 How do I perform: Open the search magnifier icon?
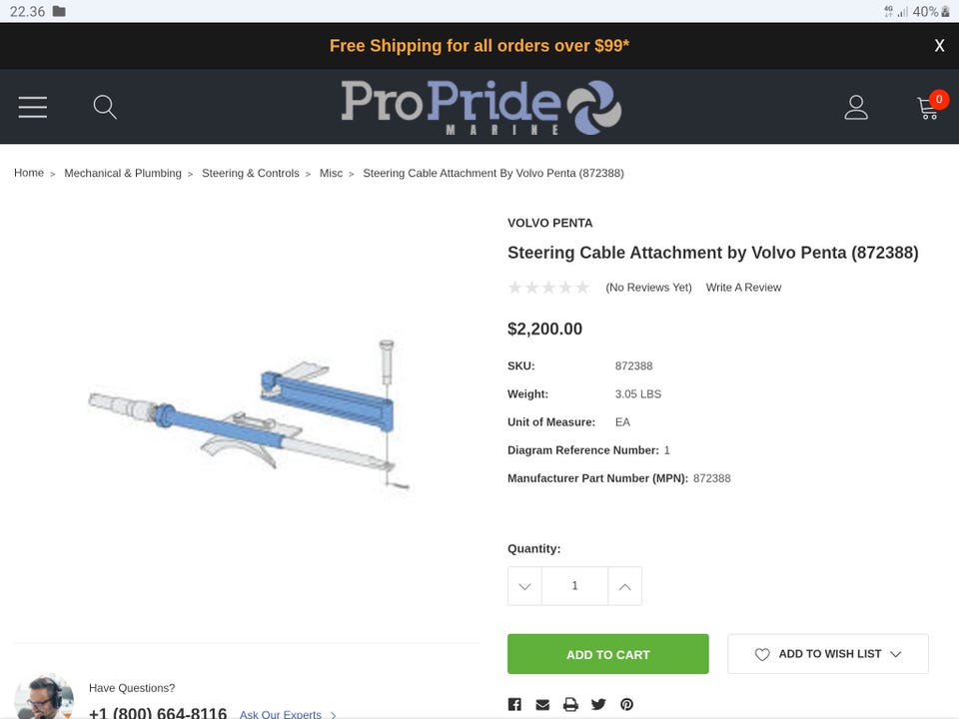pyautogui.click(x=105, y=107)
